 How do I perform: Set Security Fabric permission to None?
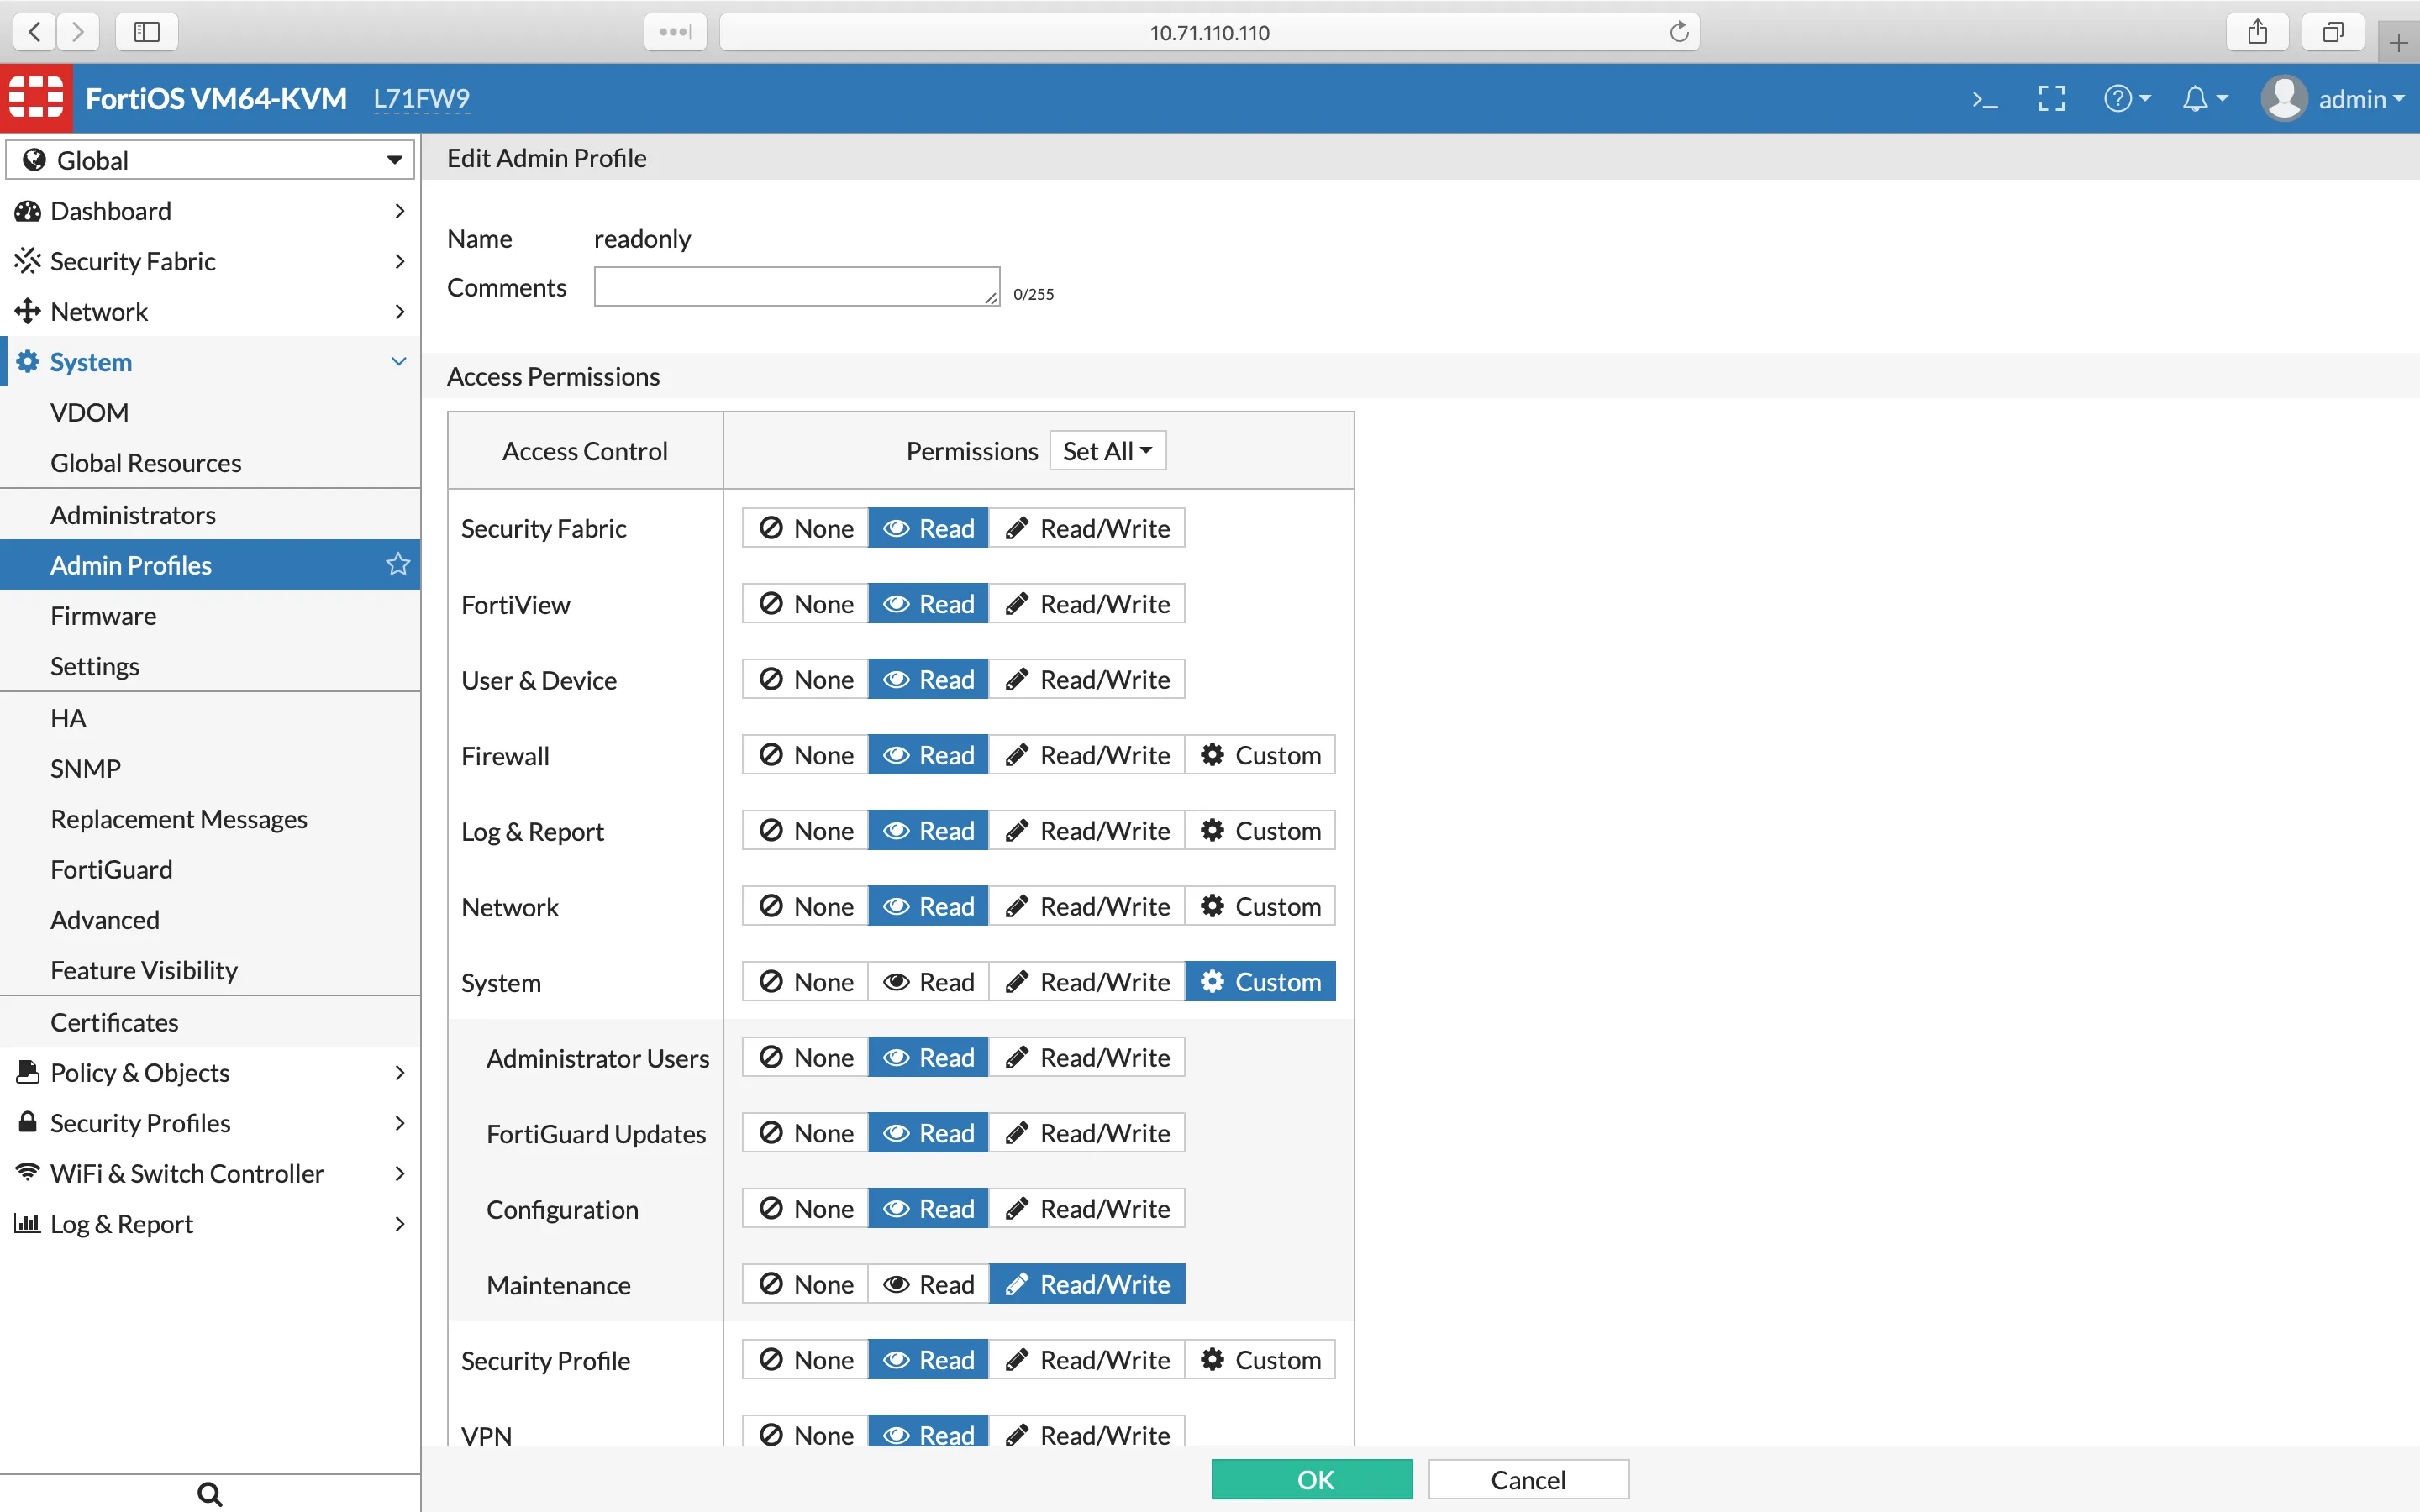pos(806,528)
